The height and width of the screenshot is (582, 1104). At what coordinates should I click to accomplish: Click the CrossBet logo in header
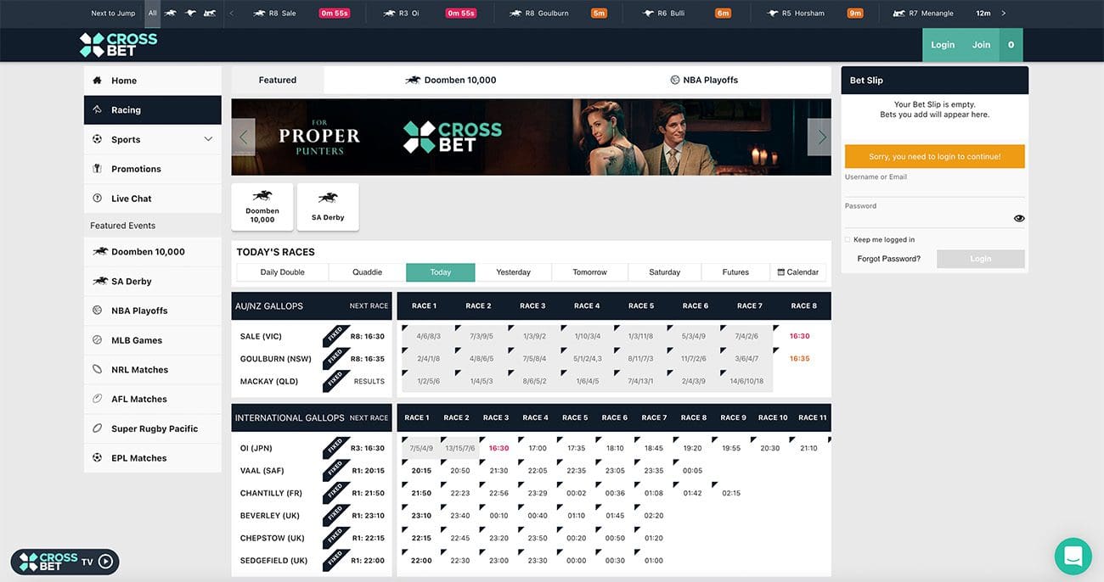[x=118, y=45]
